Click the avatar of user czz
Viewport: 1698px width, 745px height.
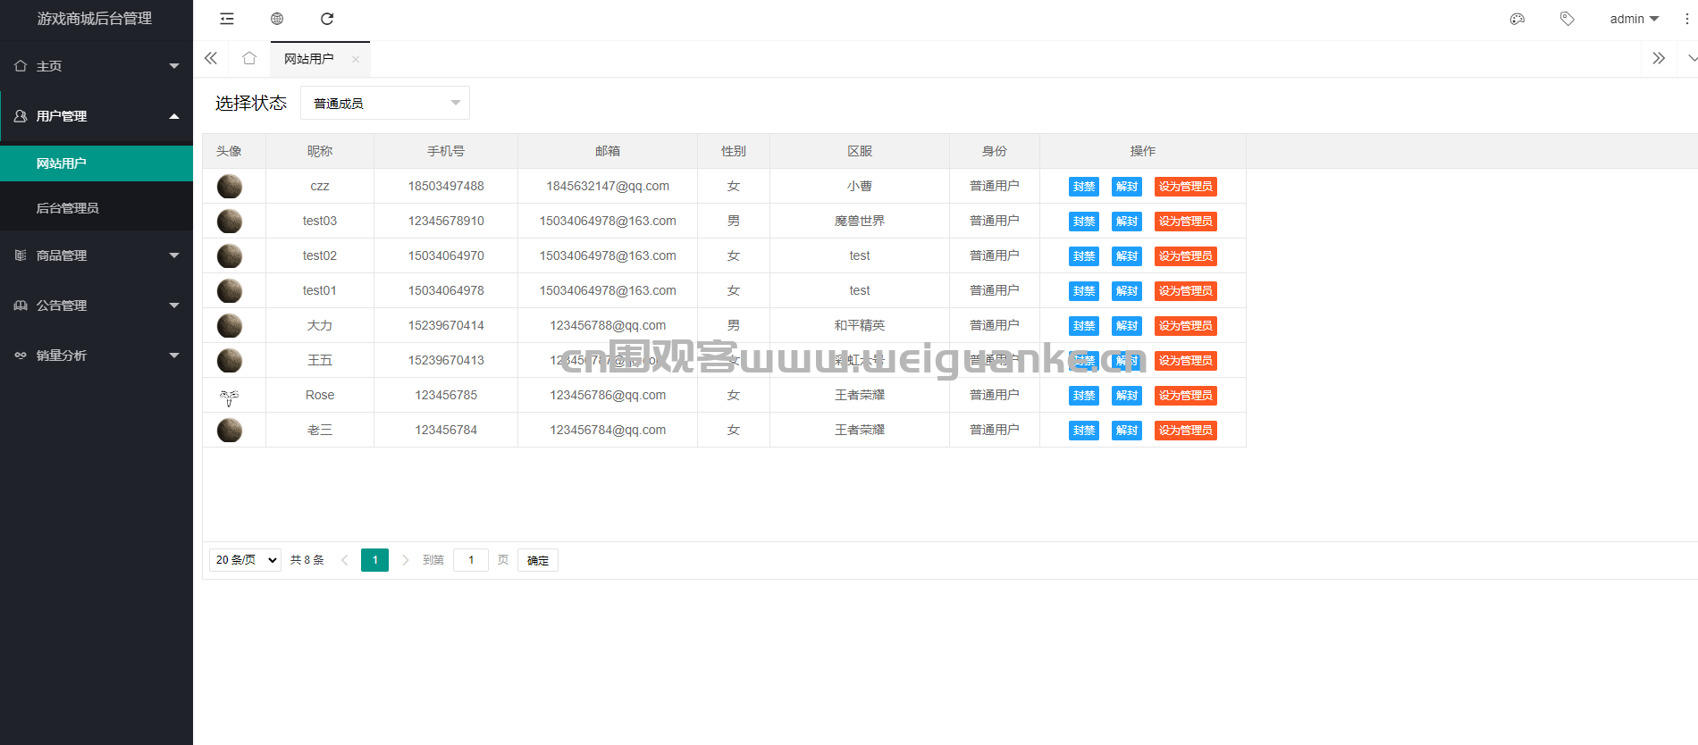click(x=230, y=186)
